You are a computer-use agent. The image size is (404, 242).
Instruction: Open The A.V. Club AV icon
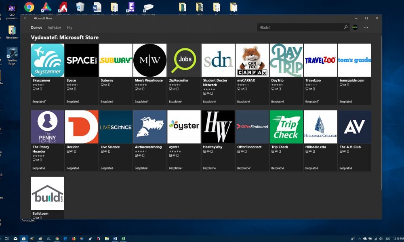[355, 127]
